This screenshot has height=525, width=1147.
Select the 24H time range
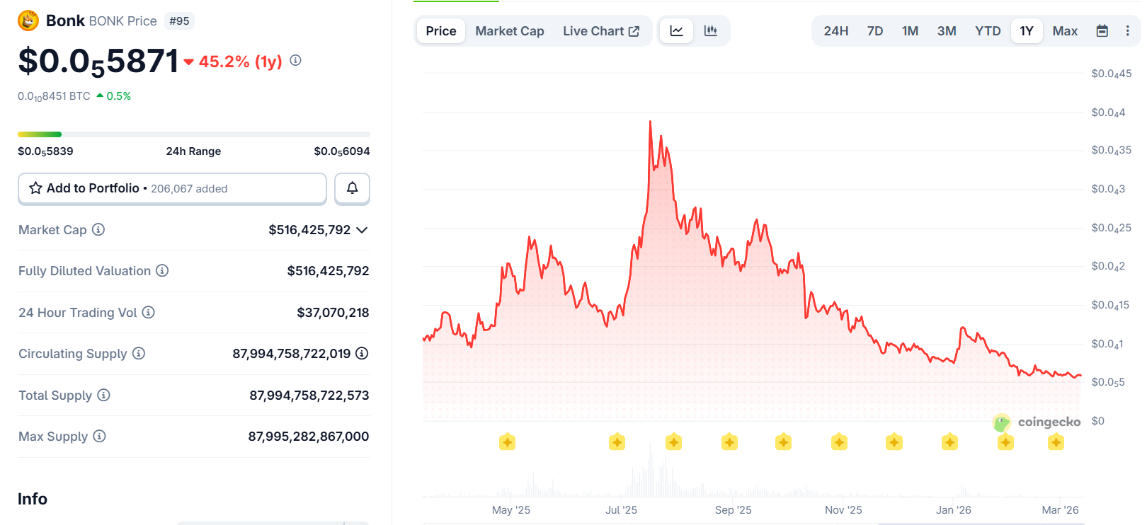835,31
